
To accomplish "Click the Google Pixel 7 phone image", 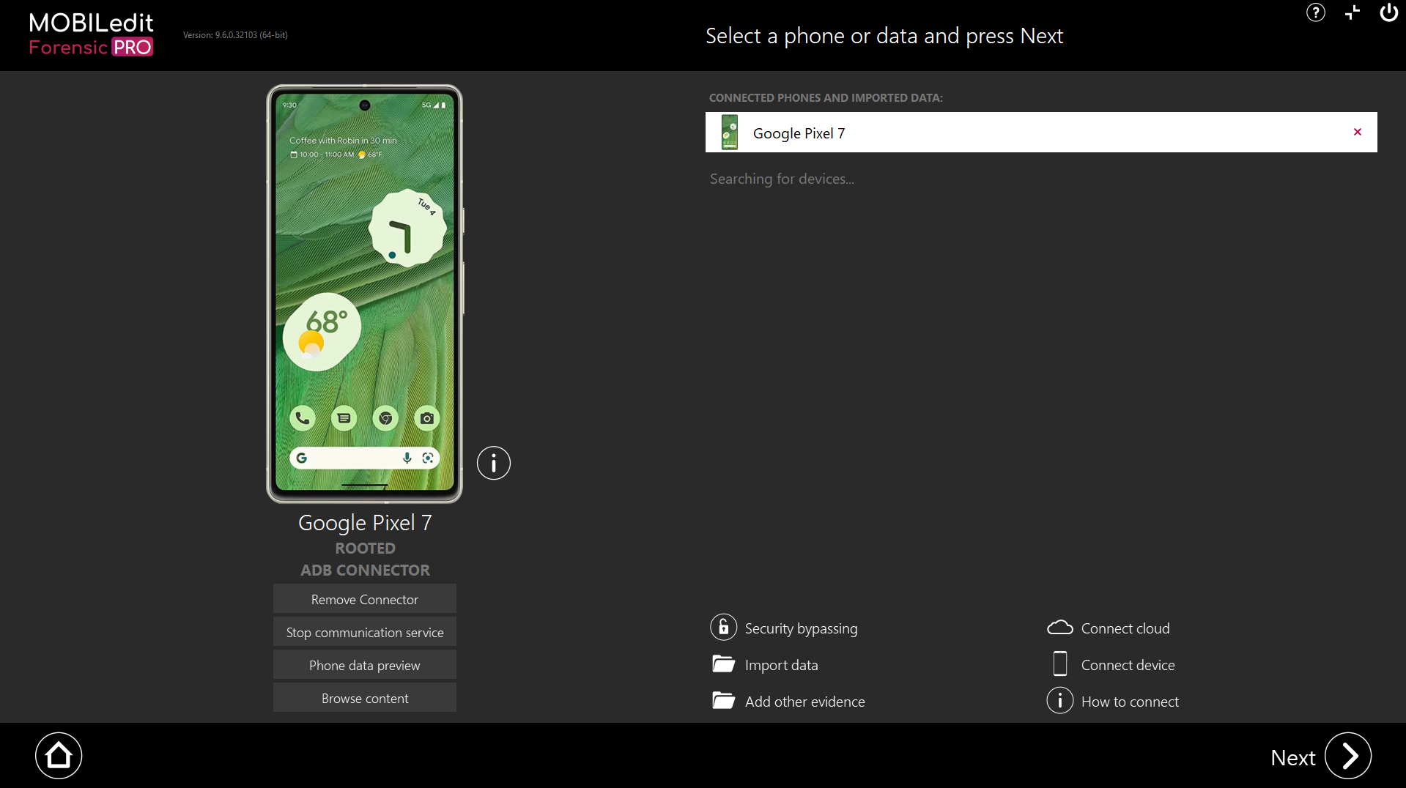I will [364, 294].
